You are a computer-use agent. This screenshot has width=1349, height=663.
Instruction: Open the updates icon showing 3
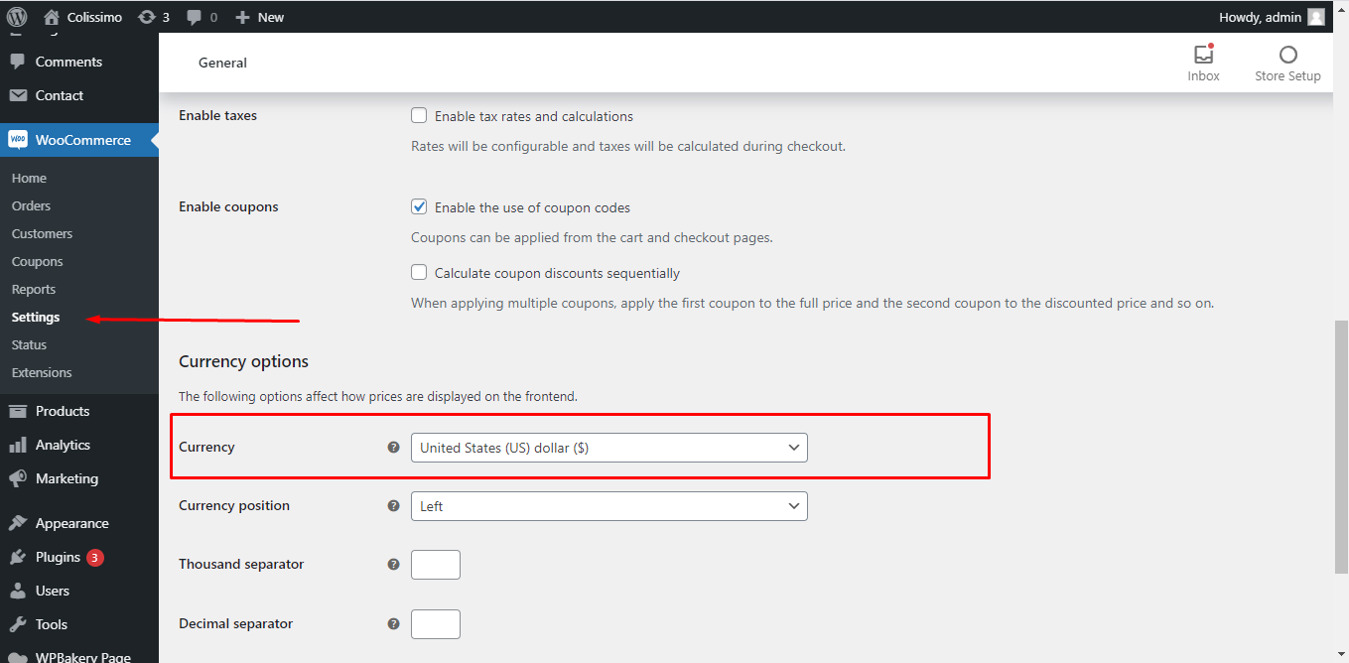(x=147, y=17)
